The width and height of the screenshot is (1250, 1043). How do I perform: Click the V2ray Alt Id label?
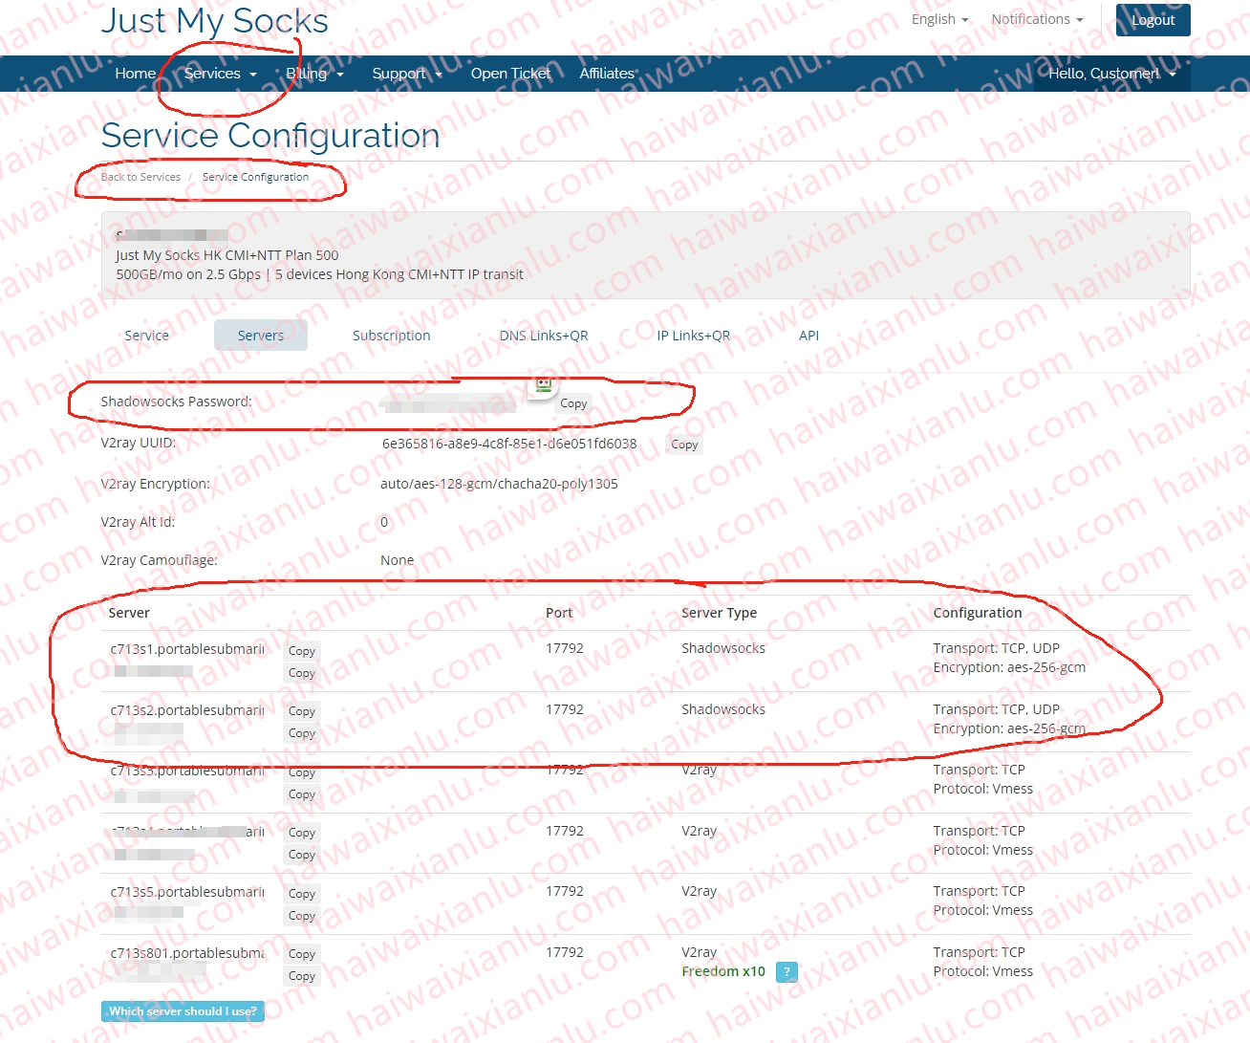tap(138, 522)
